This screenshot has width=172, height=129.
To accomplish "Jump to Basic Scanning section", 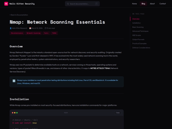I will point(138,27).
